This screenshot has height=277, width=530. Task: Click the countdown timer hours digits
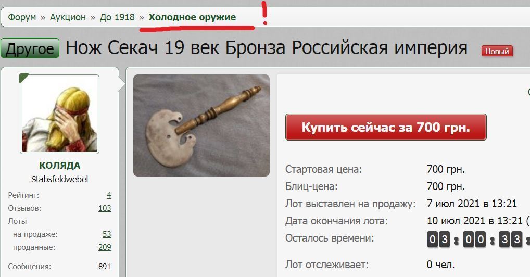tap(438, 240)
